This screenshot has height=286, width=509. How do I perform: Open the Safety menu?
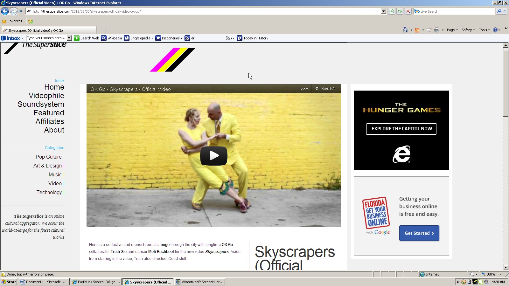(x=468, y=30)
